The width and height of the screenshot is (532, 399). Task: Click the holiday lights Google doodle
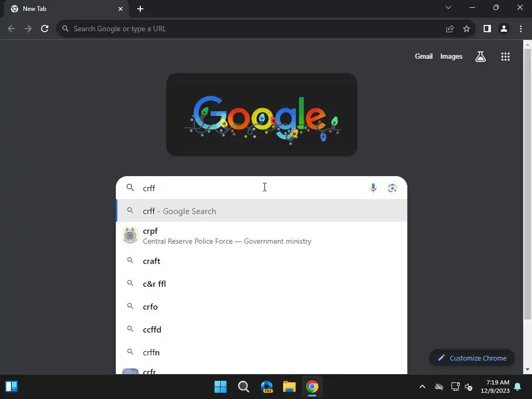pyautogui.click(x=262, y=115)
